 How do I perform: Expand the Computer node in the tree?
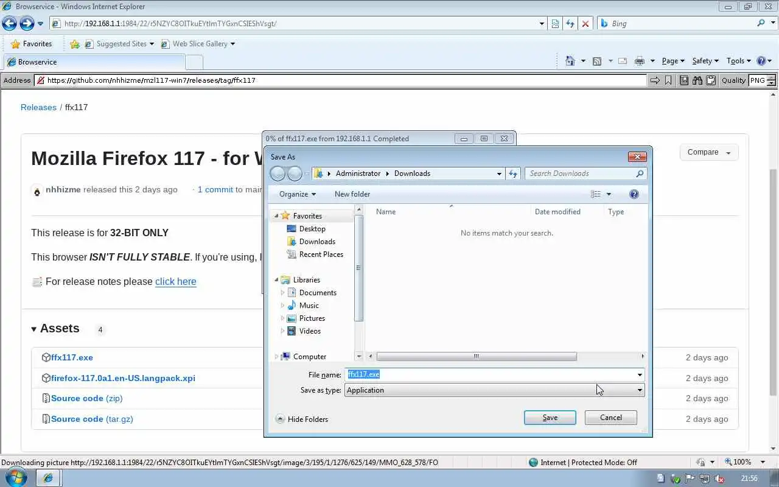276,357
